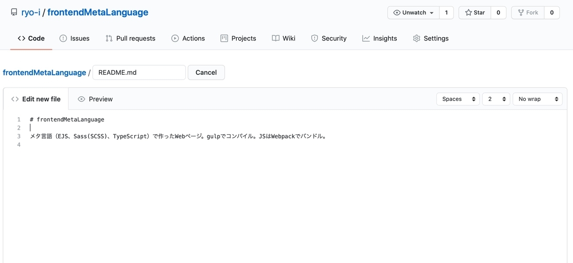Open the Wiki tab
This screenshot has width=573, height=263.
click(284, 38)
